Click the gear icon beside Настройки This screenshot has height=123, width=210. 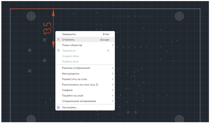pos(58,107)
